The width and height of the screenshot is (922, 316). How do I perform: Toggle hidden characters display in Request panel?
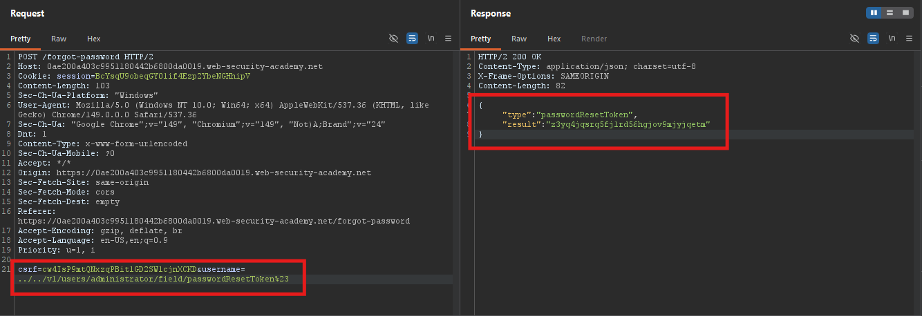click(394, 39)
